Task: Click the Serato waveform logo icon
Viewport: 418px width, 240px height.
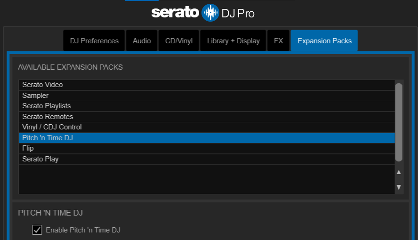Action: (x=210, y=13)
